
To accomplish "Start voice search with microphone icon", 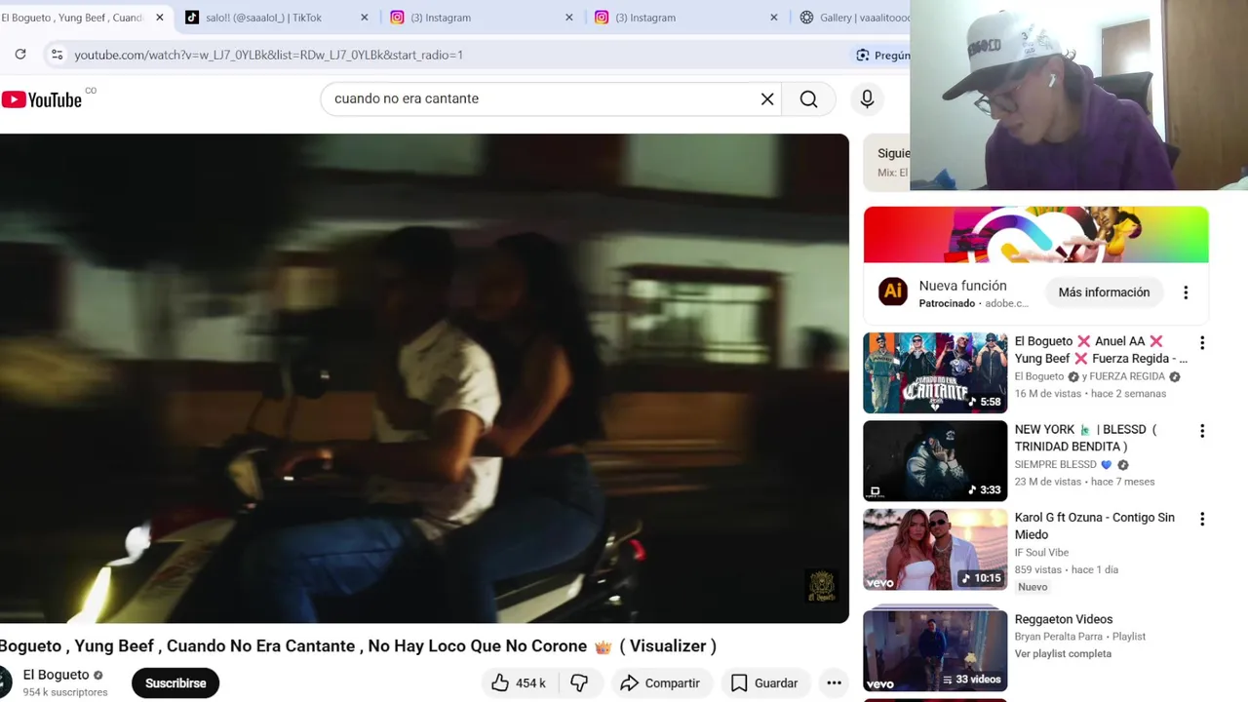I will click(x=867, y=98).
